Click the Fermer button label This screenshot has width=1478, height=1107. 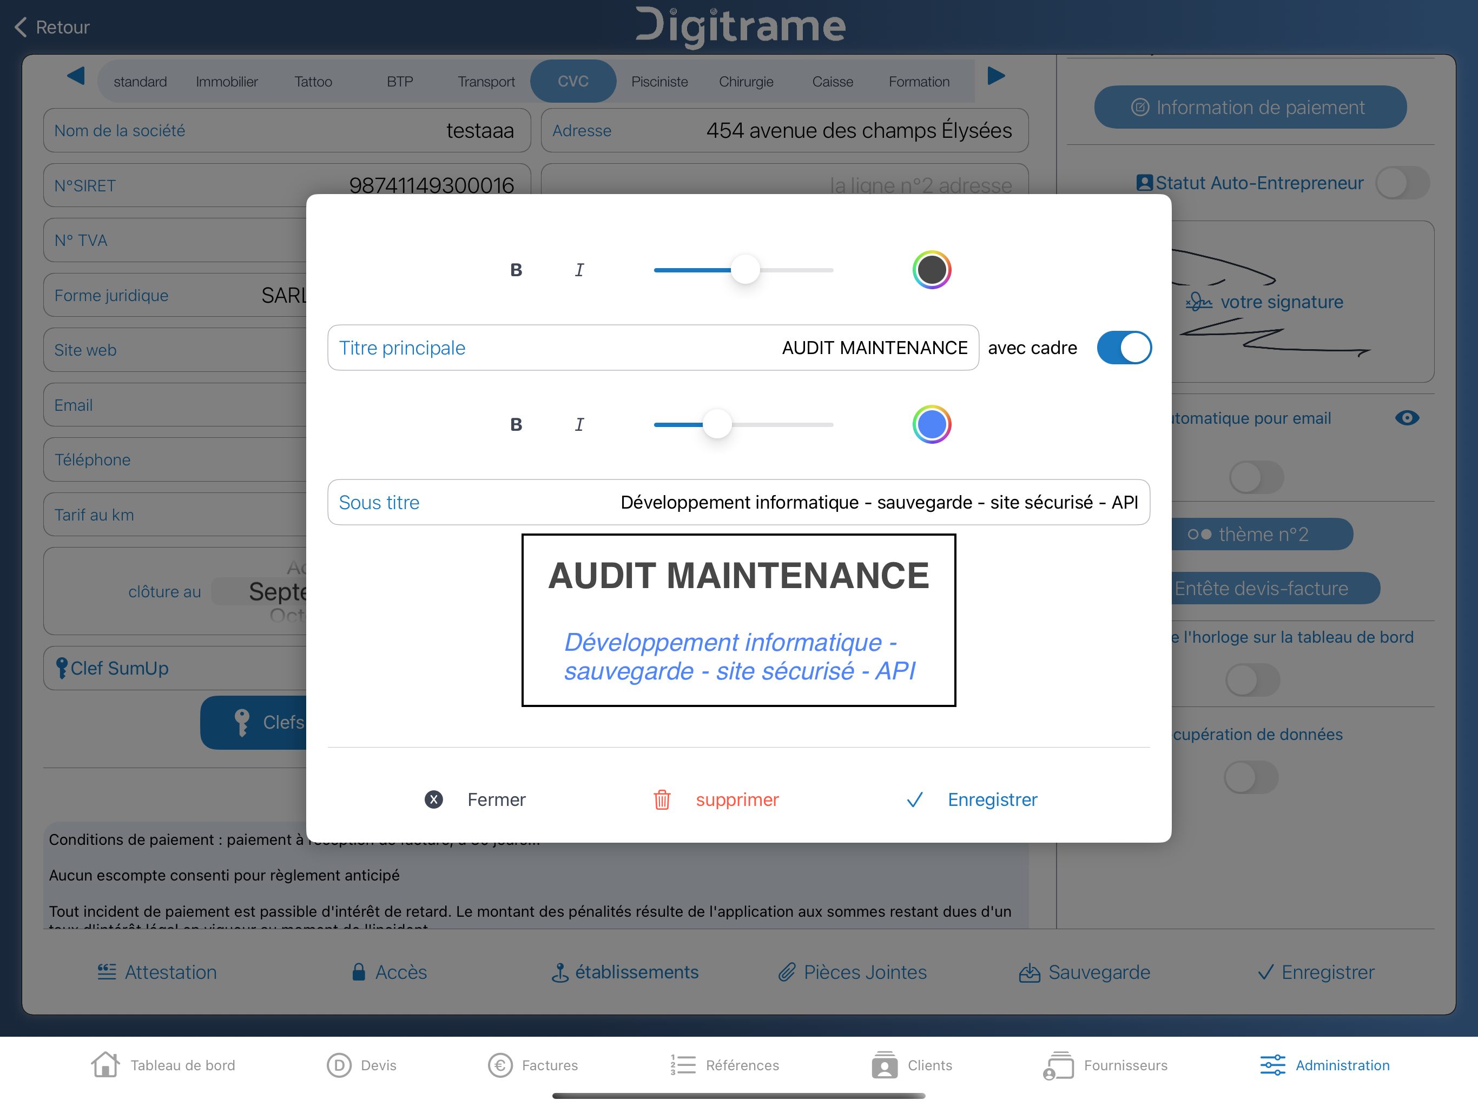click(497, 799)
